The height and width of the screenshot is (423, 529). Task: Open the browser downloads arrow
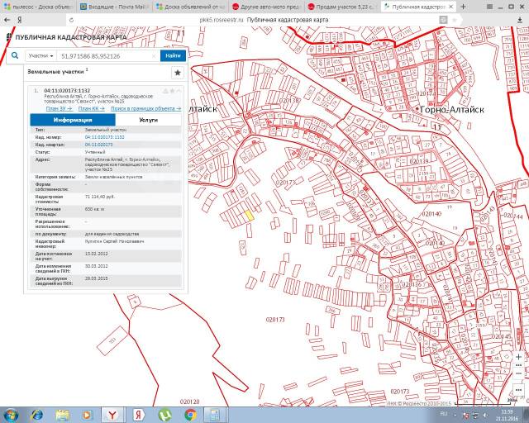click(x=520, y=20)
